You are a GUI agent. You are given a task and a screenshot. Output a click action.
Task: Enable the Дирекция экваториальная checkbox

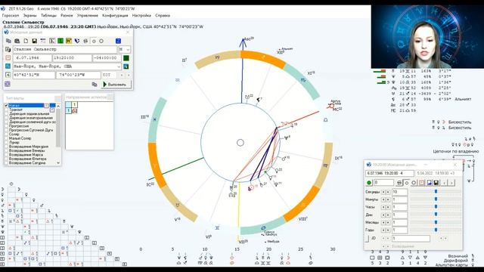(6, 118)
